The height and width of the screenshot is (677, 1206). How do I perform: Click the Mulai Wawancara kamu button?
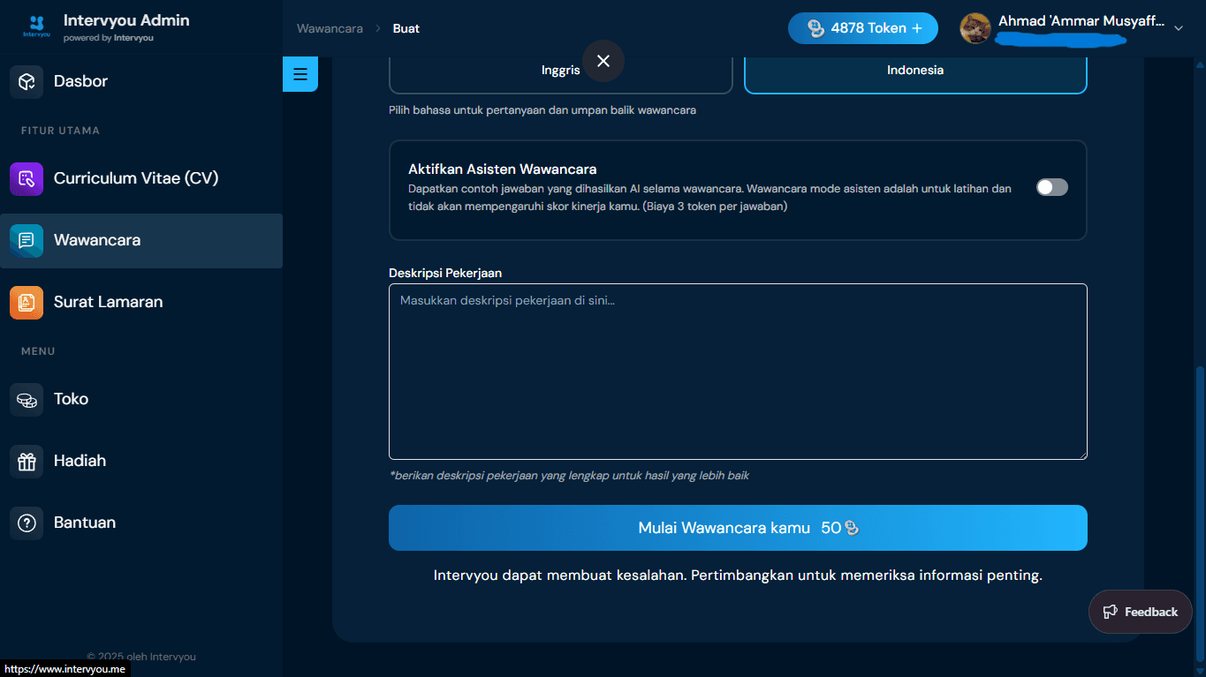tap(738, 528)
